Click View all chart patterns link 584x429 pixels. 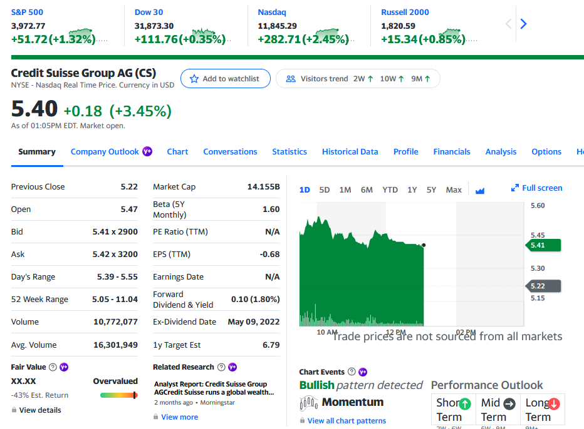pos(347,421)
